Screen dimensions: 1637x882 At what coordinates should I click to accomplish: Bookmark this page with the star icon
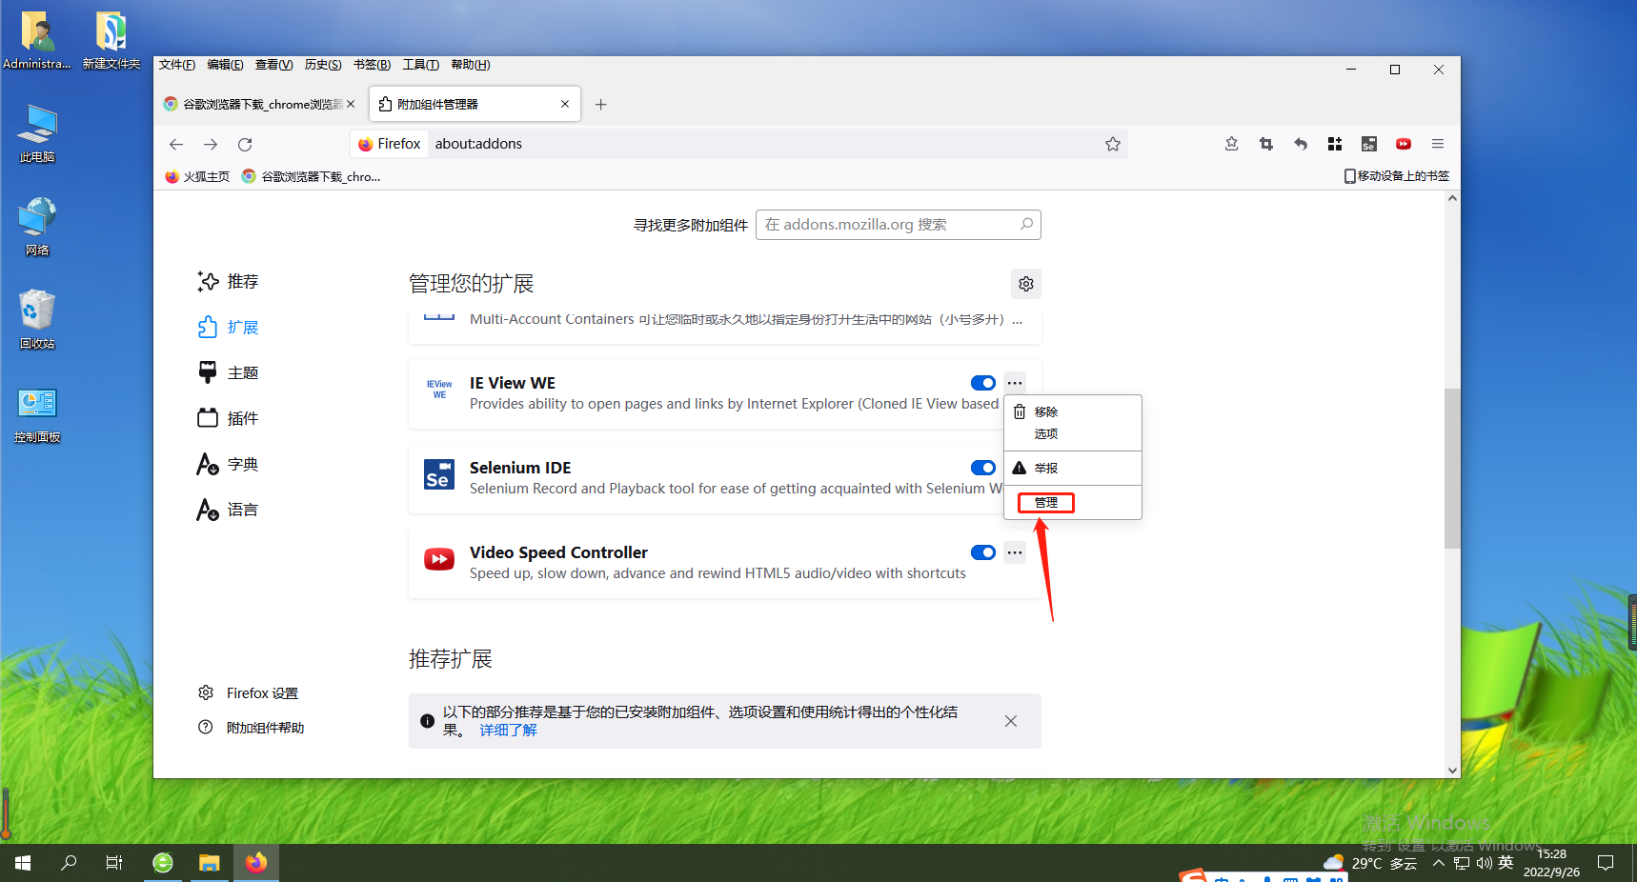pyautogui.click(x=1113, y=144)
